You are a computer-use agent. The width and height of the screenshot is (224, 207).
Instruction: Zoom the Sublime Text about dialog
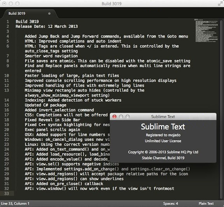click(128, 117)
